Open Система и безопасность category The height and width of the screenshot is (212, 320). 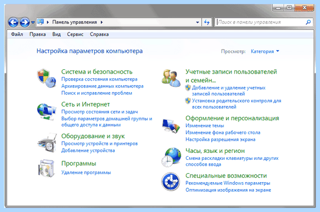97,72
